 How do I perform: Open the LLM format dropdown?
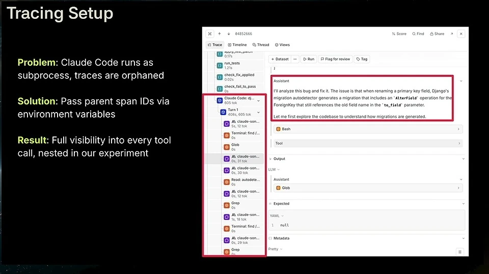[x=274, y=170]
